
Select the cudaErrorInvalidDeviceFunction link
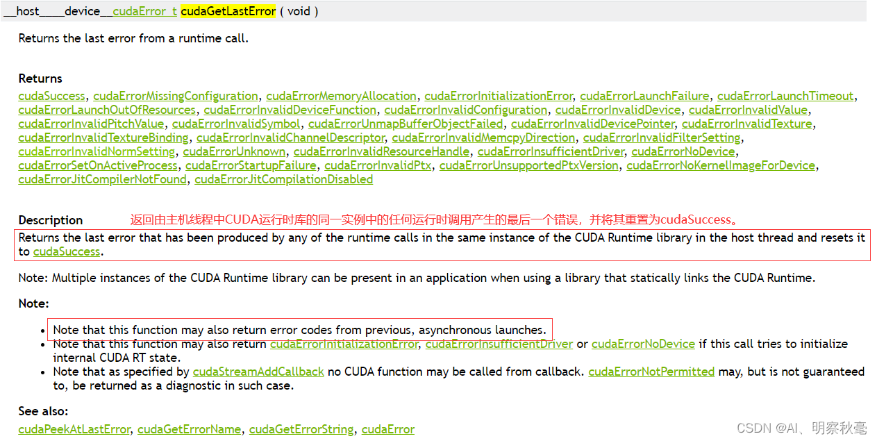290,110
